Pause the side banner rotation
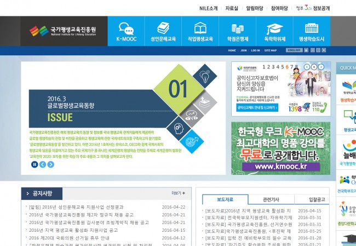 [314, 67]
